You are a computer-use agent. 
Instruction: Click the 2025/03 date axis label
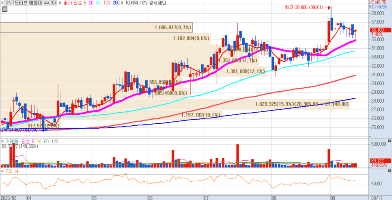point(9,198)
